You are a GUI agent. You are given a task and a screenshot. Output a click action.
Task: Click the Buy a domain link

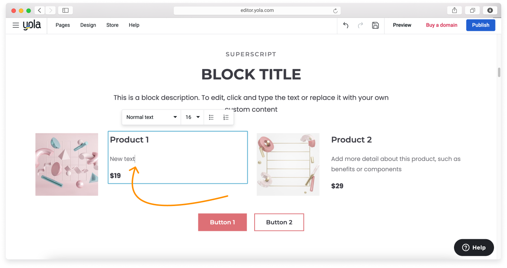click(441, 25)
